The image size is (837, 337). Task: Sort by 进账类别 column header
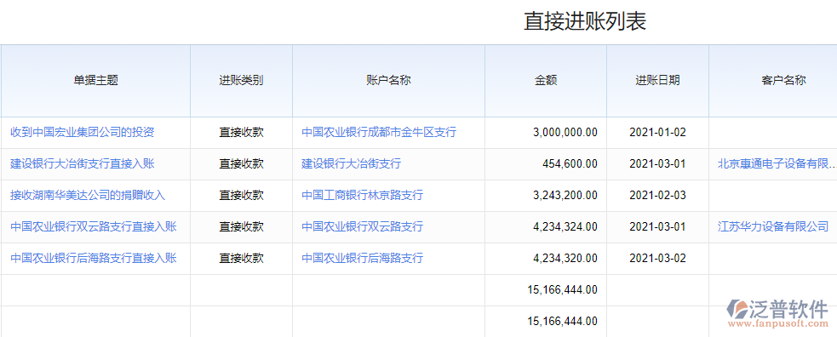tap(241, 81)
